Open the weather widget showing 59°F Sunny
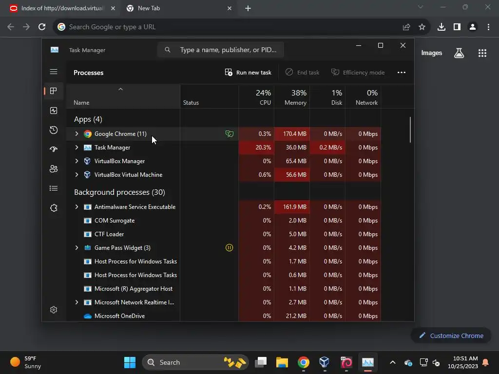Viewport: 499px width, 374px height. pyautogui.click(x=26, y=362)
